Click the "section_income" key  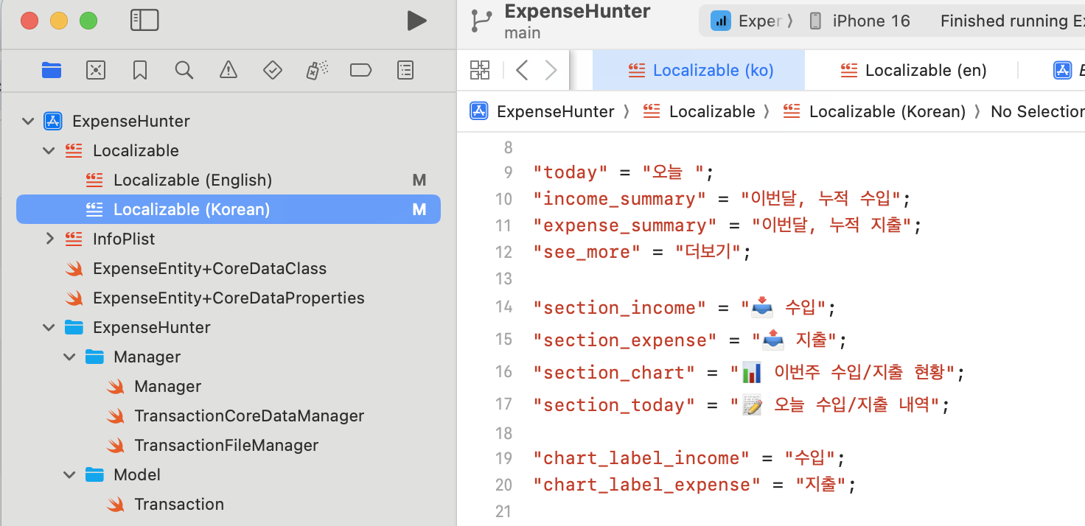click(x=619, y=308)
